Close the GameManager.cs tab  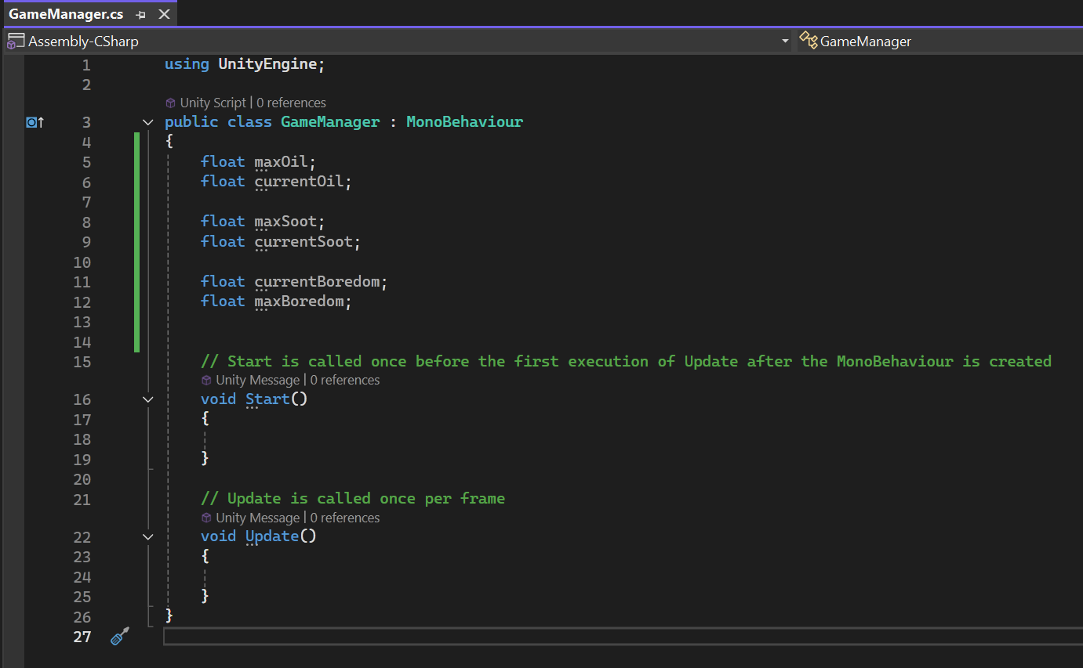pyautogui.click(x=164, y=14)
